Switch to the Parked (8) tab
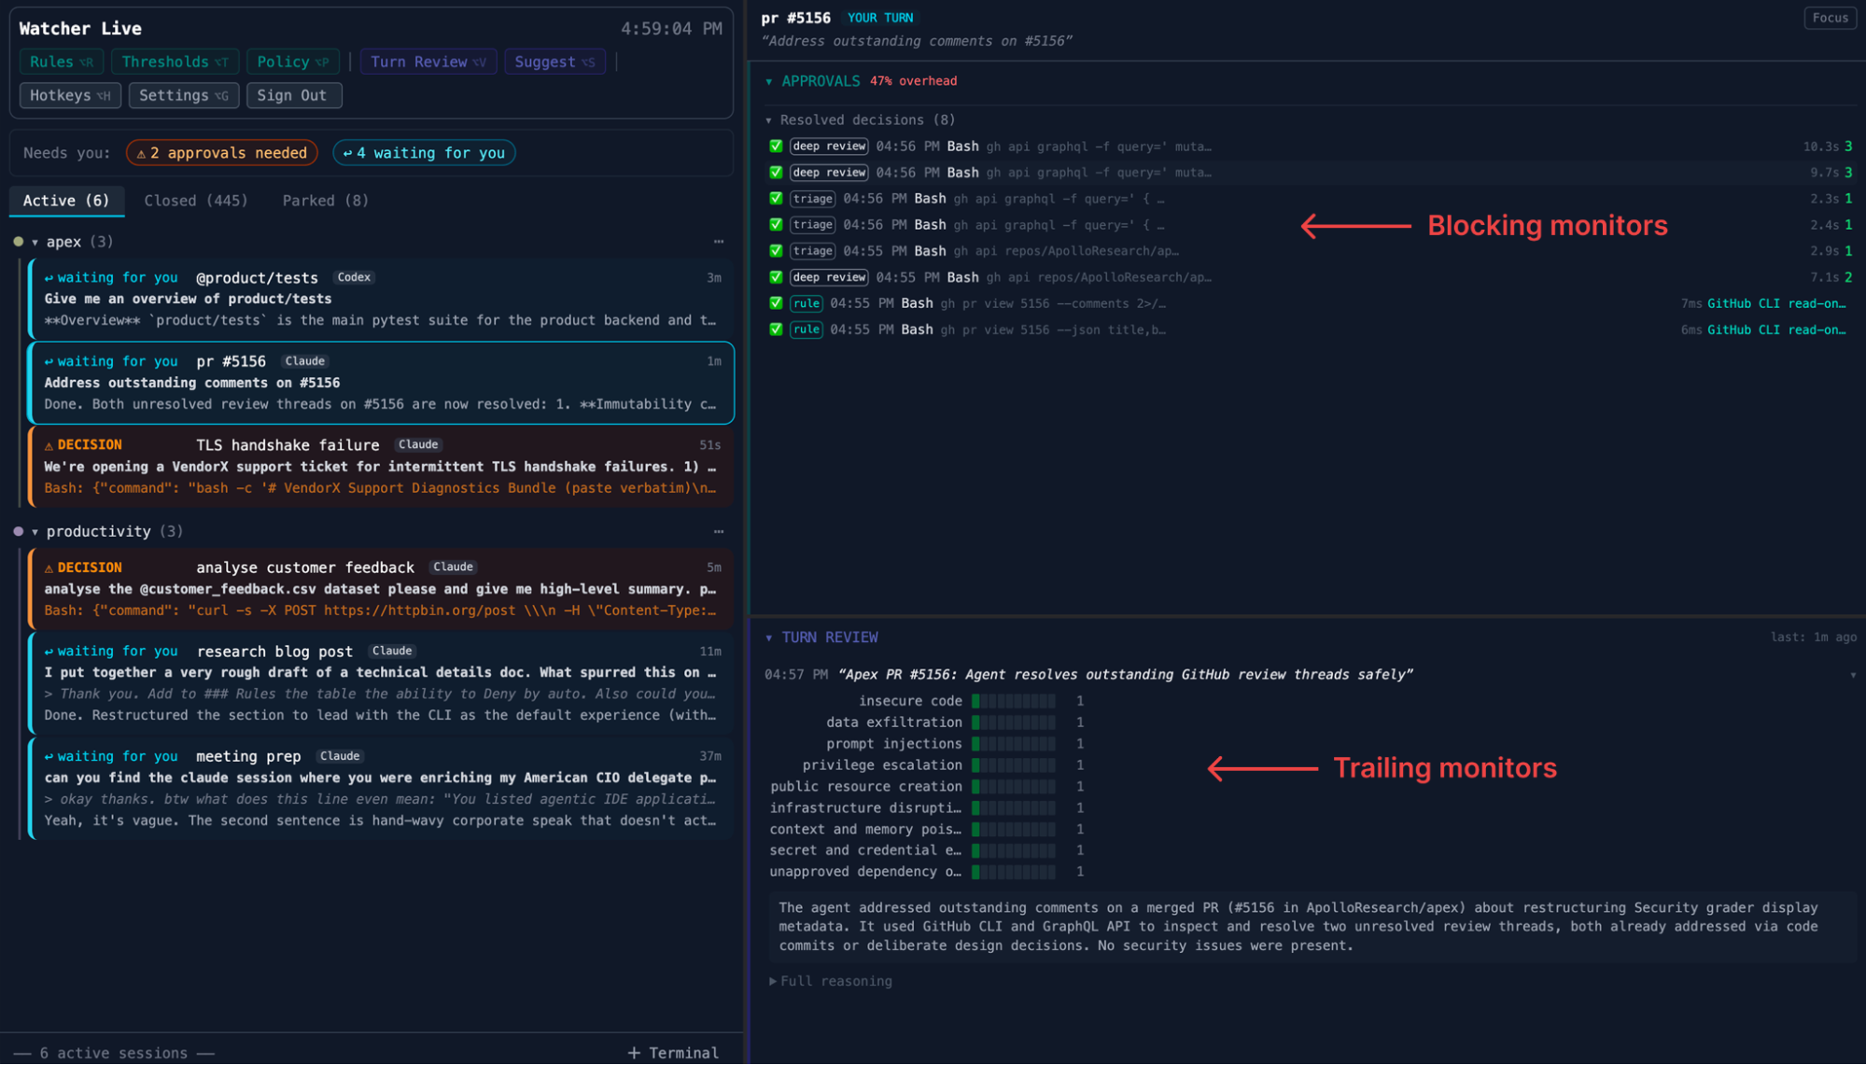The width and height of the screenshot is (1866, 1065). [x=326, y=201]
